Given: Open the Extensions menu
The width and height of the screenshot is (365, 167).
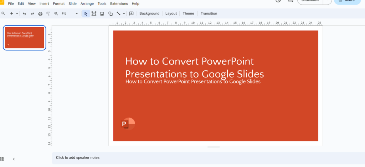Looking at the screenshot, I should coord(119,4).
